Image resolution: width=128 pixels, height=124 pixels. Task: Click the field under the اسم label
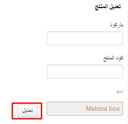85,108
